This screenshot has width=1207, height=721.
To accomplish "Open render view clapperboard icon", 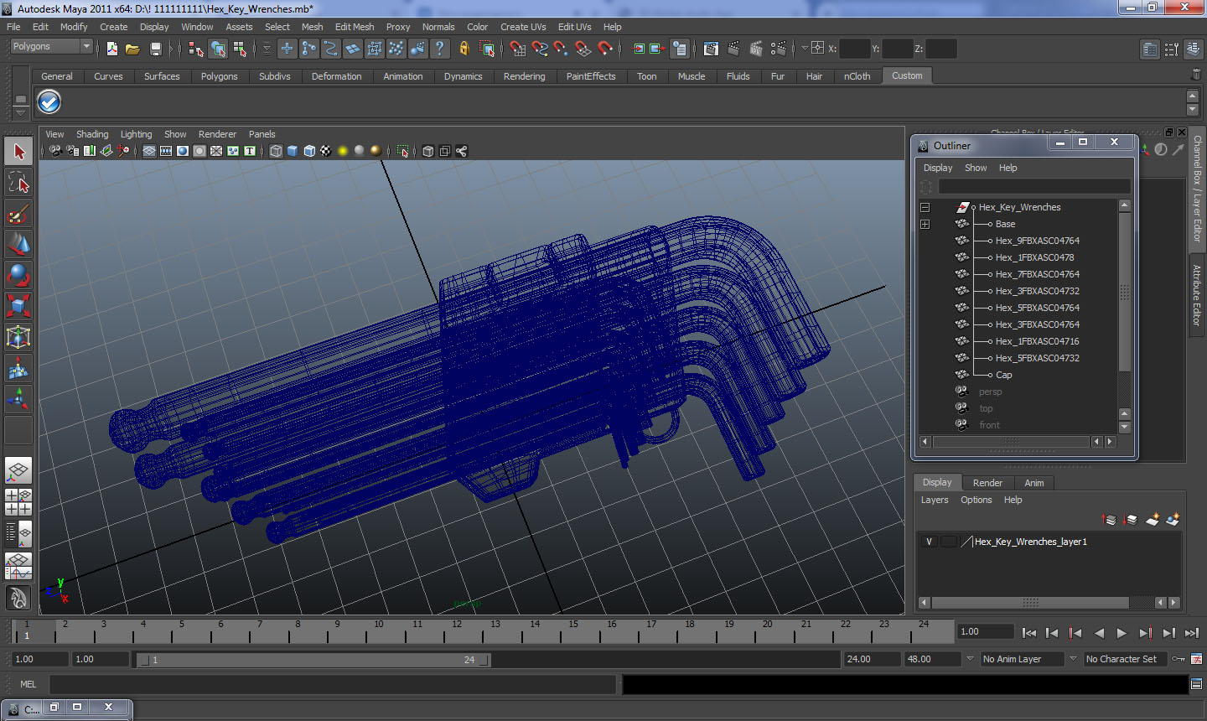I will click(711, 49).
